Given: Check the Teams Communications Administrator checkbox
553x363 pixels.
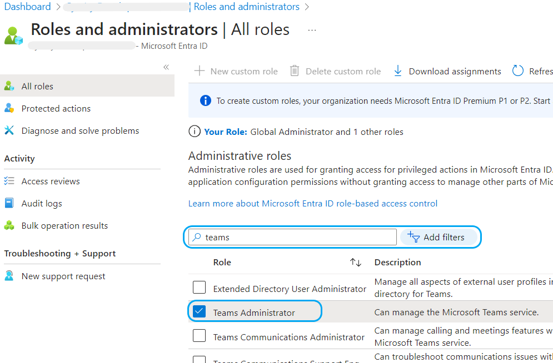Looking at the screenshot, I should click(x=199, y=336).
